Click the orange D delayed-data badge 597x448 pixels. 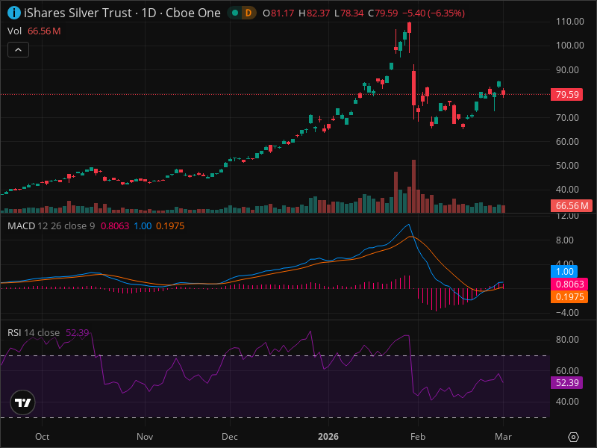pyautogui.click(x=249, y=13)
